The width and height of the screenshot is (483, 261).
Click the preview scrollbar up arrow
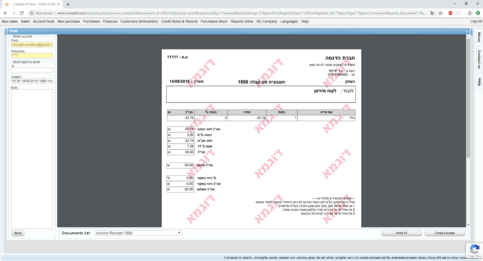coord(468,37)
